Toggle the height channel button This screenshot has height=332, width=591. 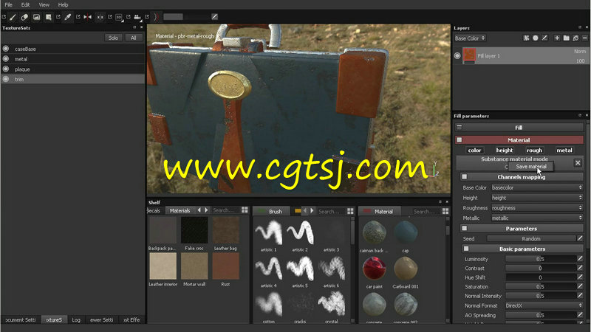click(505, 151)
